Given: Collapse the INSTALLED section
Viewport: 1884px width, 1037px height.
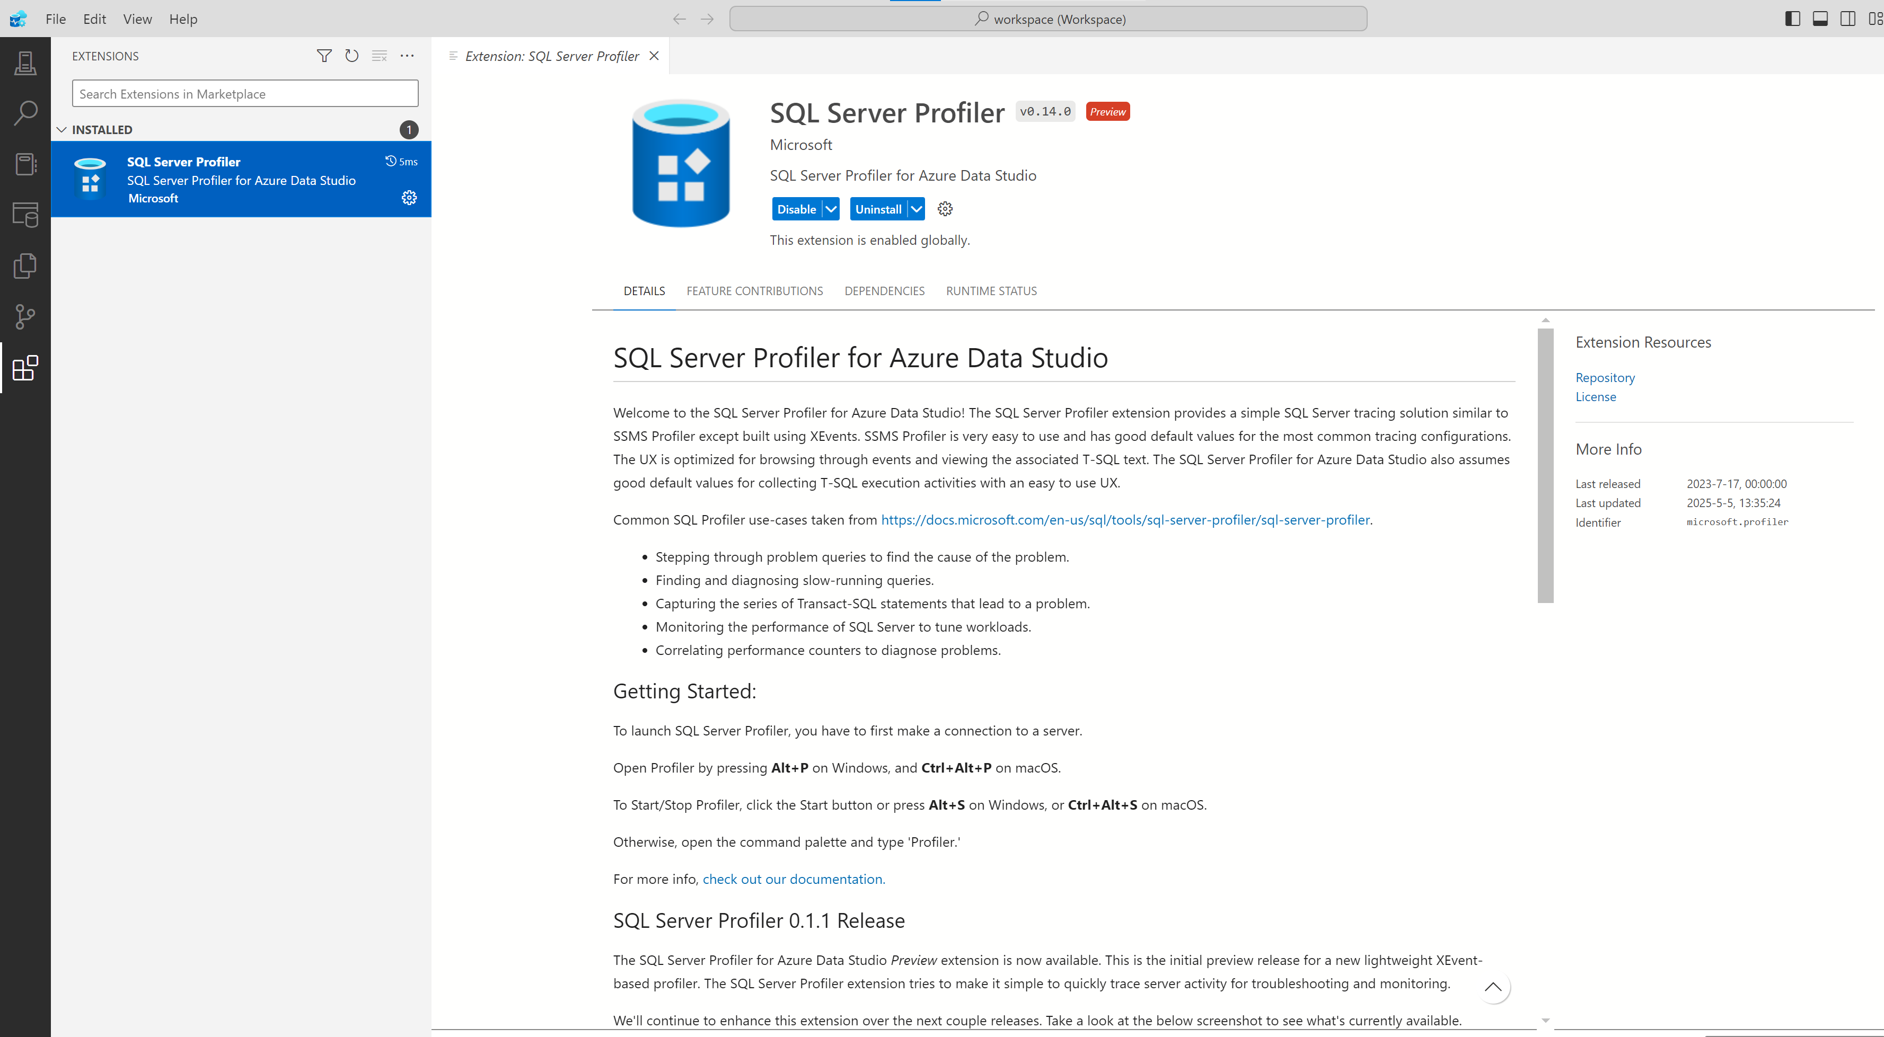Looking at the screenshot, I should (61, 129).
